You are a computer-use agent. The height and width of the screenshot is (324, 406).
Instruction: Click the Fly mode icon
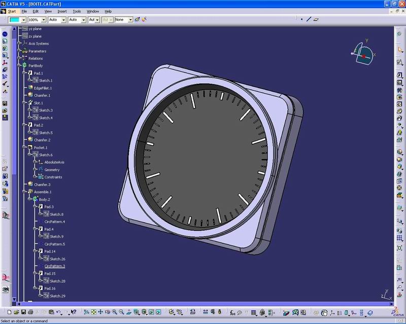86,312
